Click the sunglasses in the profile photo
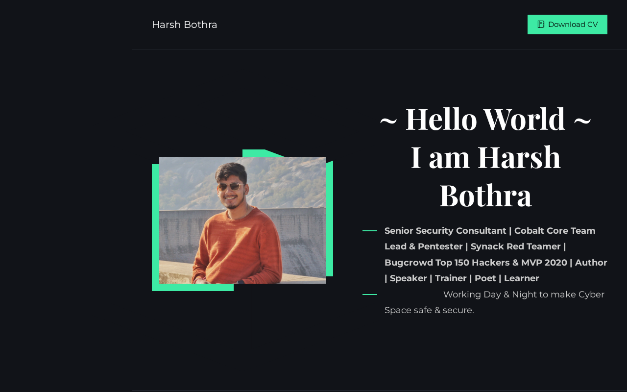 click(x=231, y=186)
